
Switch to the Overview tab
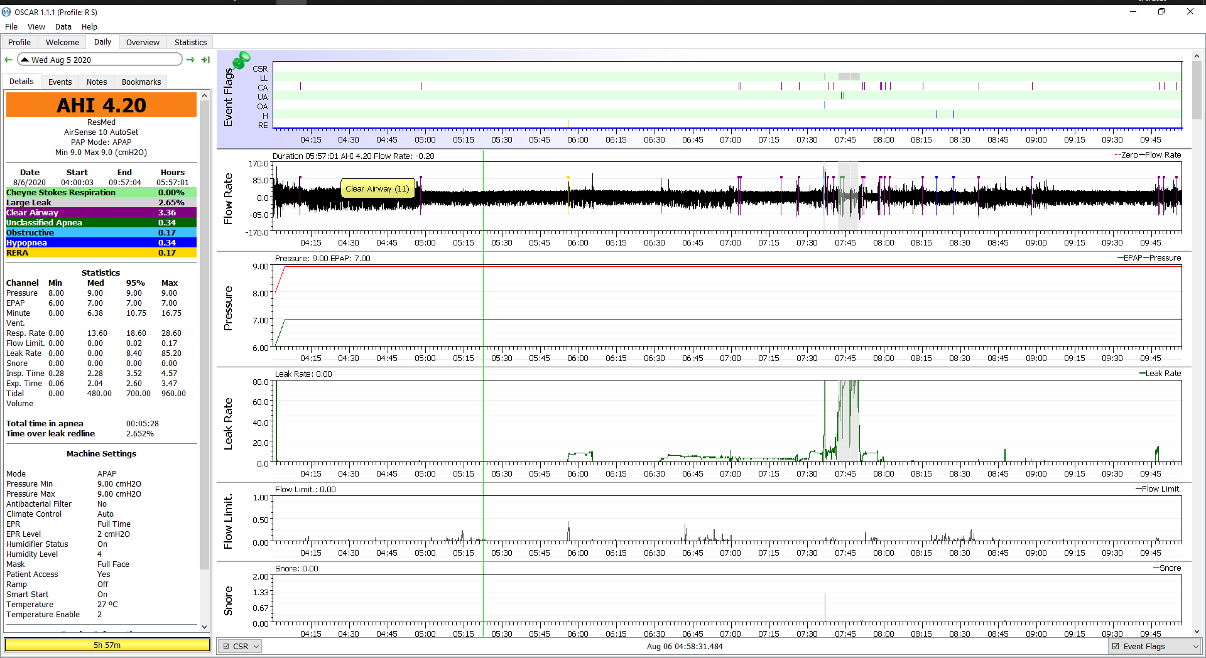pyautogui.click(x=143, y=42)
